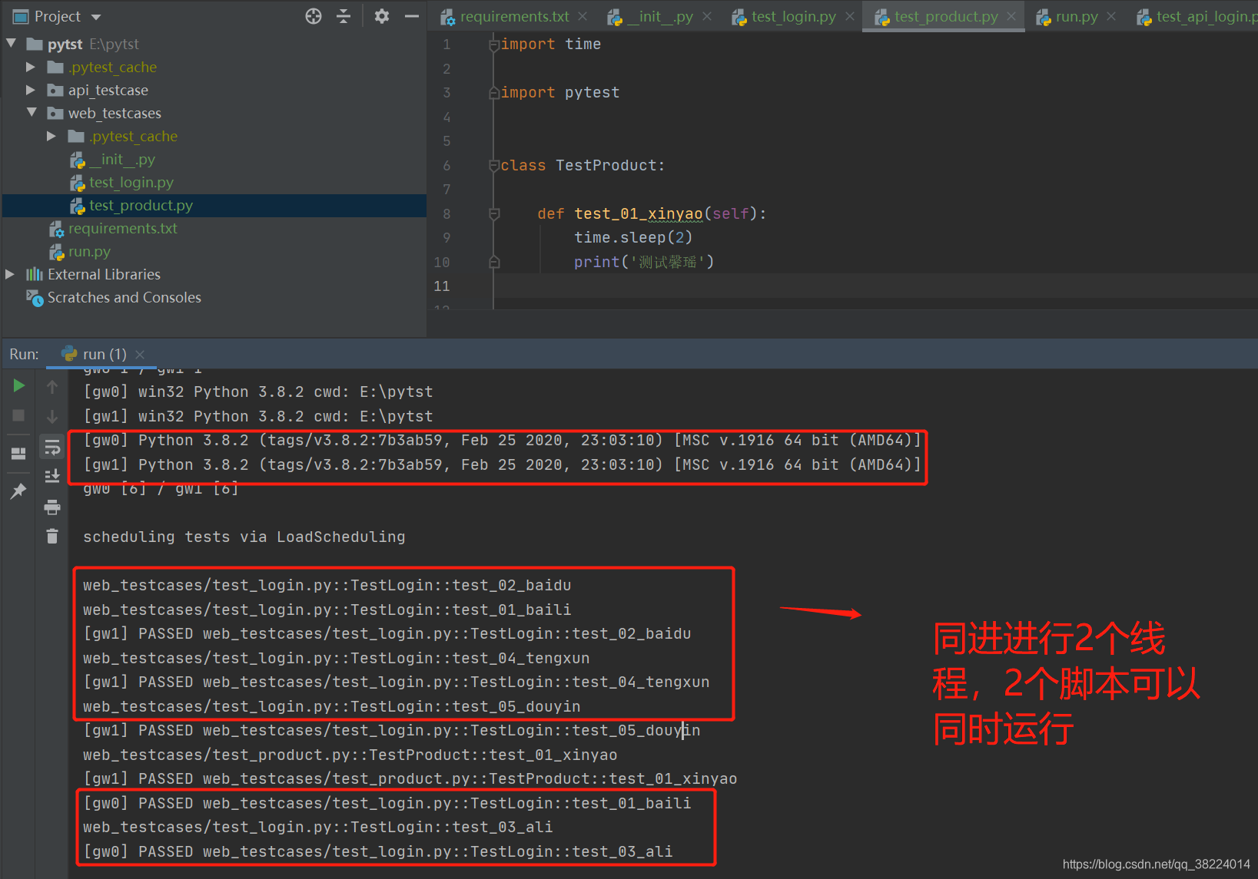This screenshot has width=1258, height=879.
Task: Close the test_product.py tab
Action: coord(1011,16)
